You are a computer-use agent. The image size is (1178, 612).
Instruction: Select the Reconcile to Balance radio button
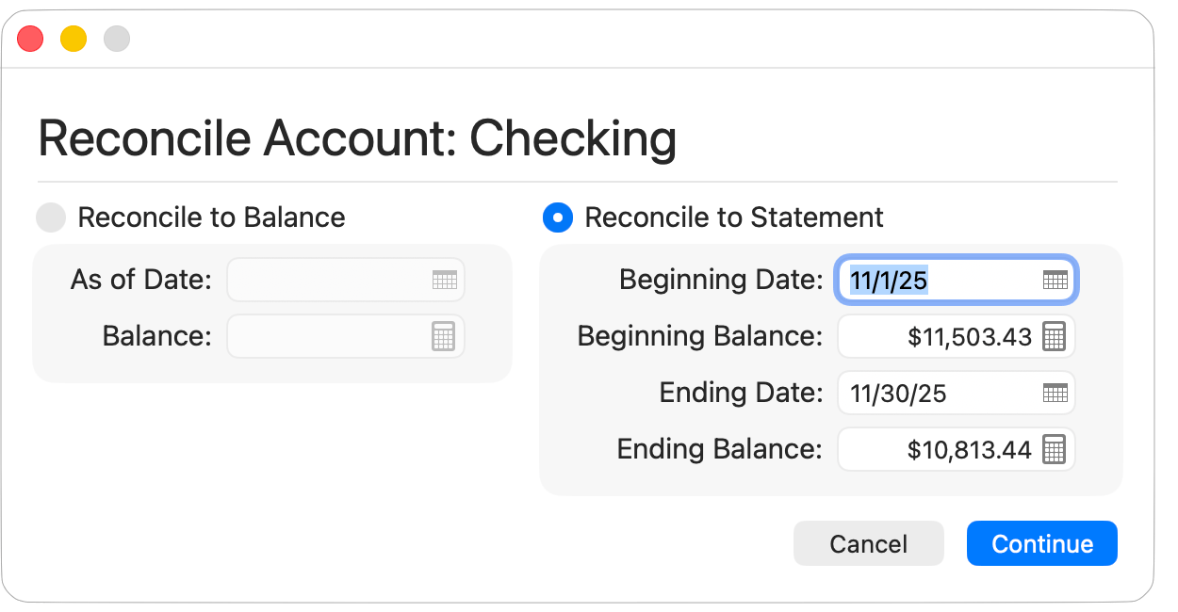(x=52, y=217)
